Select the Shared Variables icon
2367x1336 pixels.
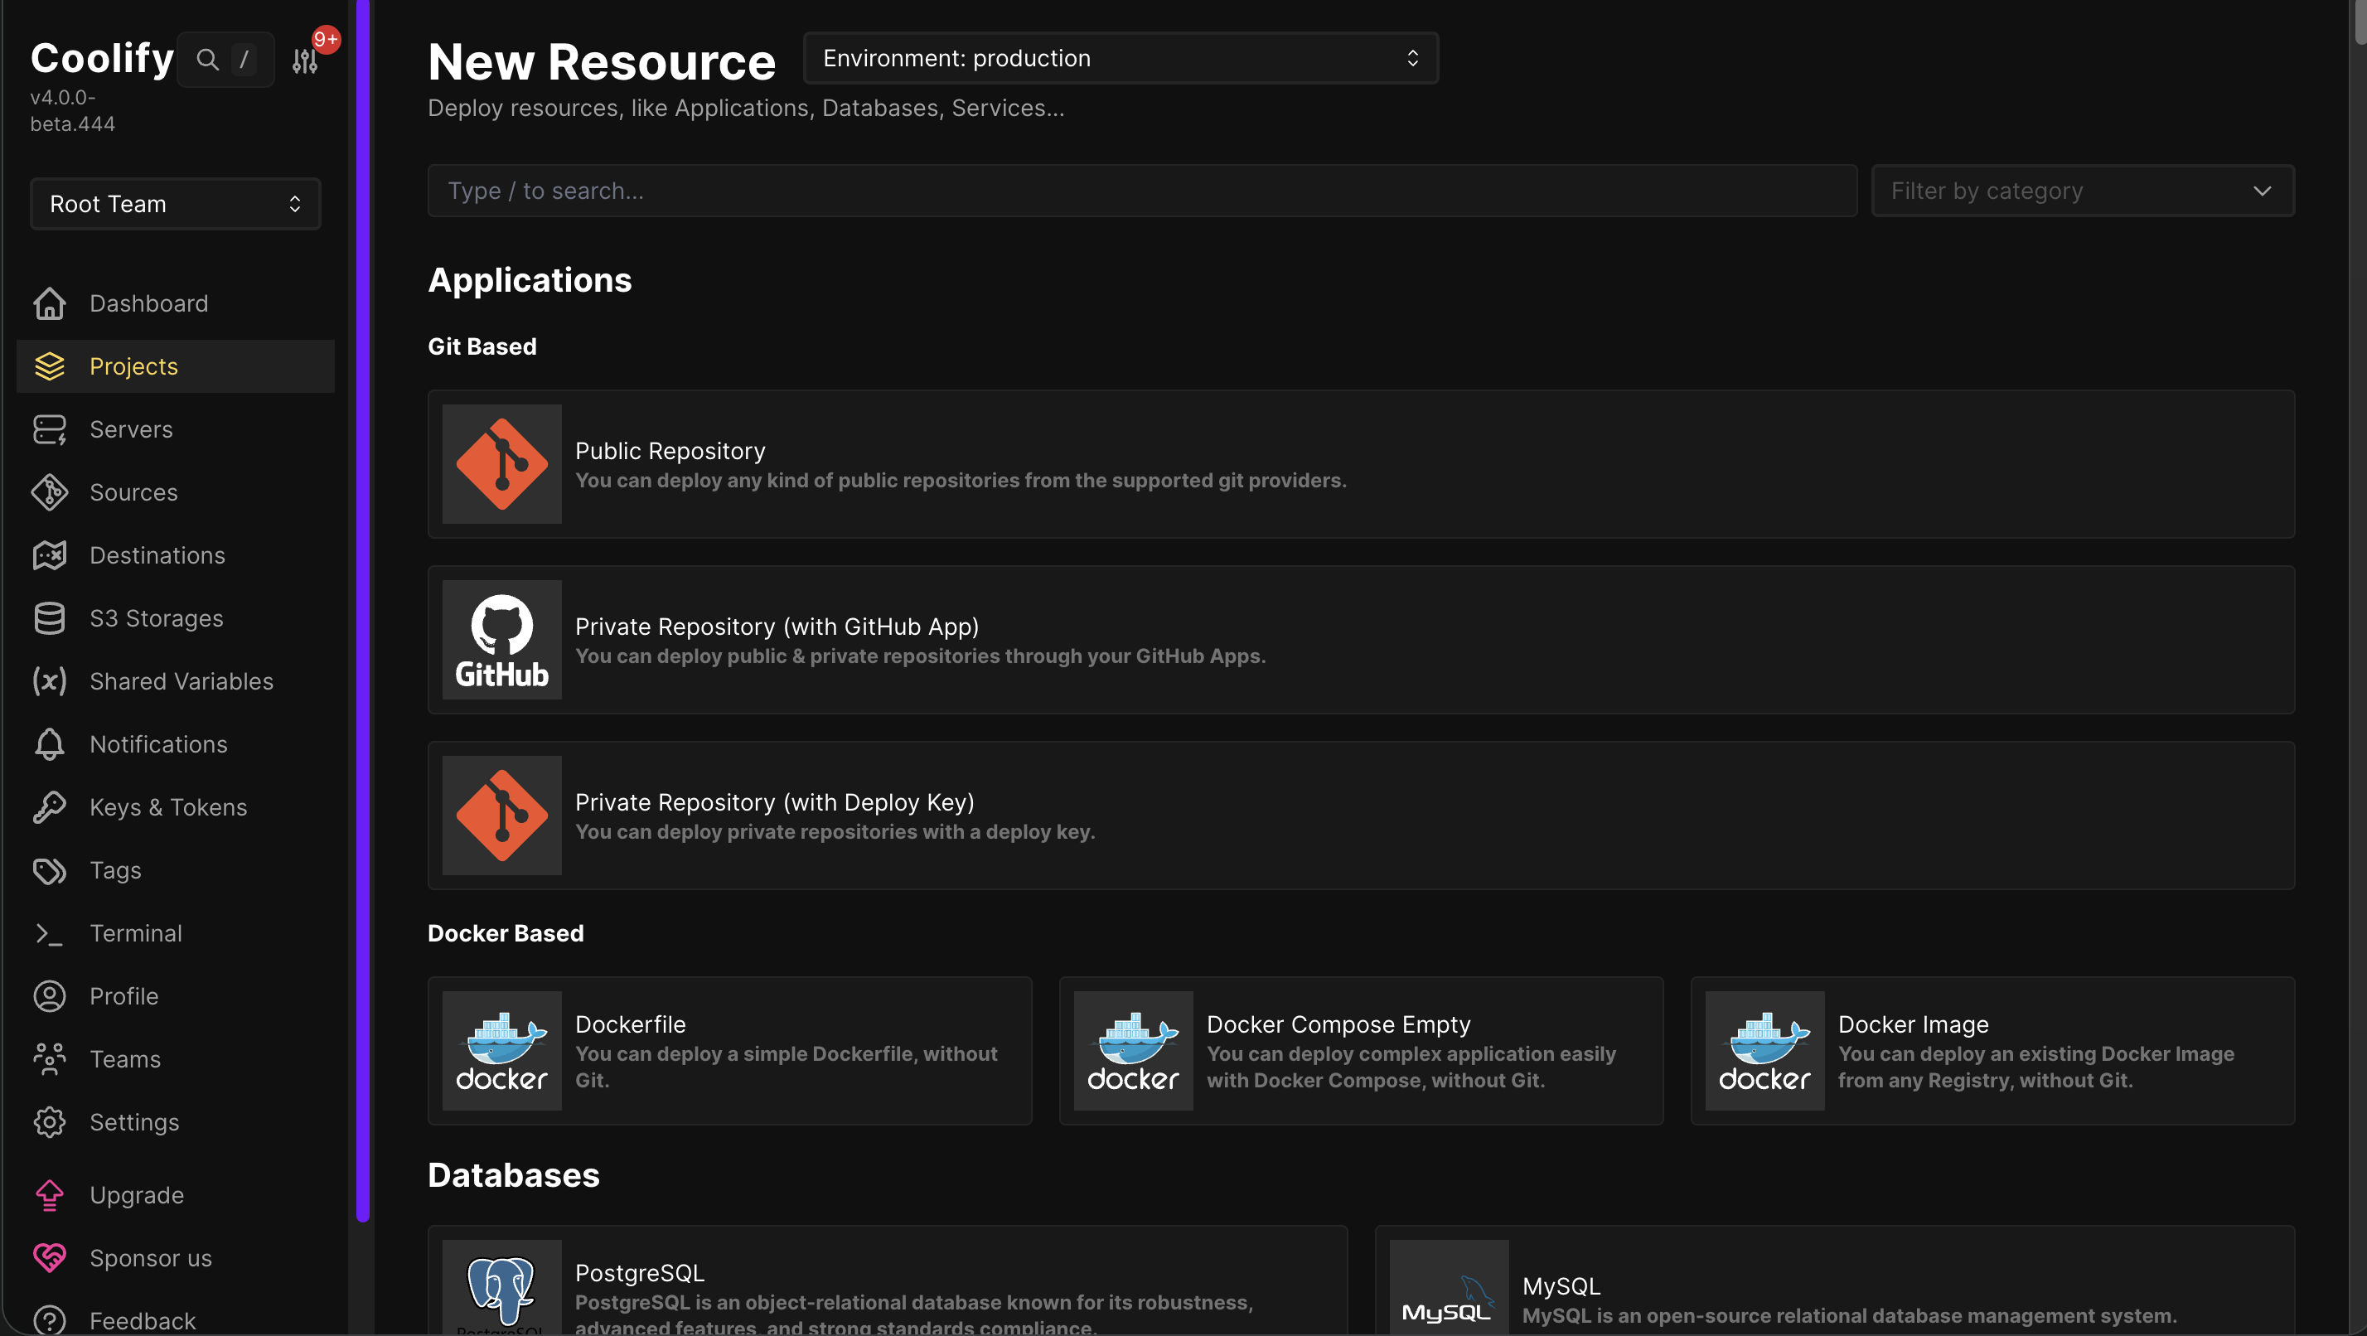pos(50,681)
